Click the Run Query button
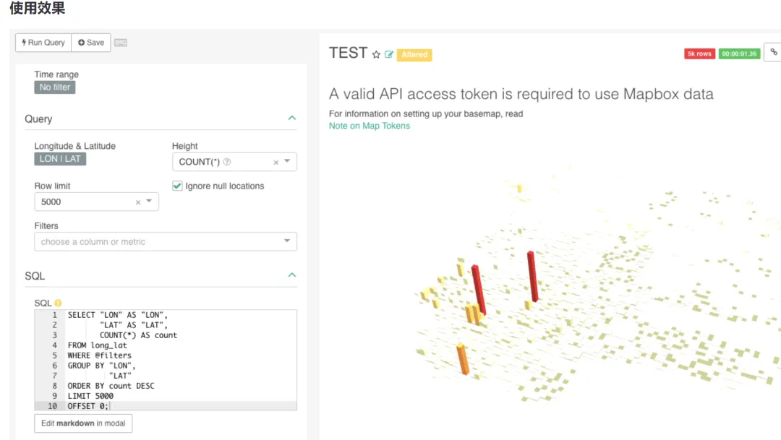 [x=43, y=43]
